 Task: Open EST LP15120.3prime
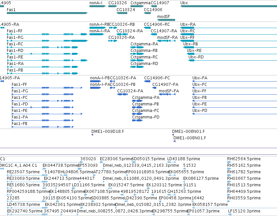click(230, 214)
